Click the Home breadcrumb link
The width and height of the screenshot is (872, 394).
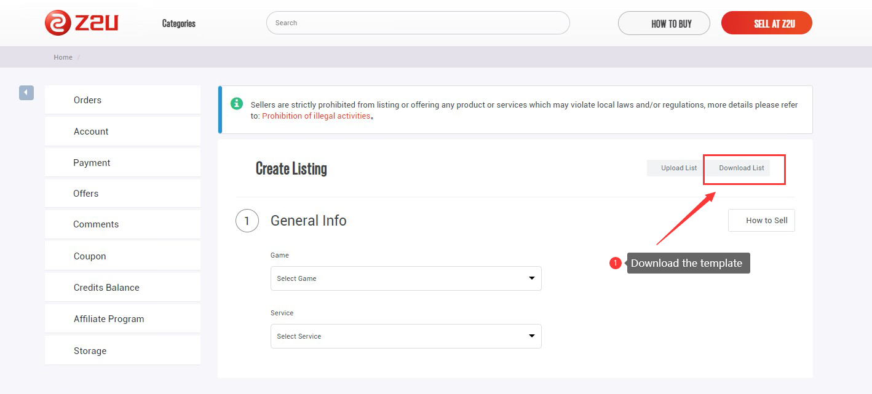(63, 57)
